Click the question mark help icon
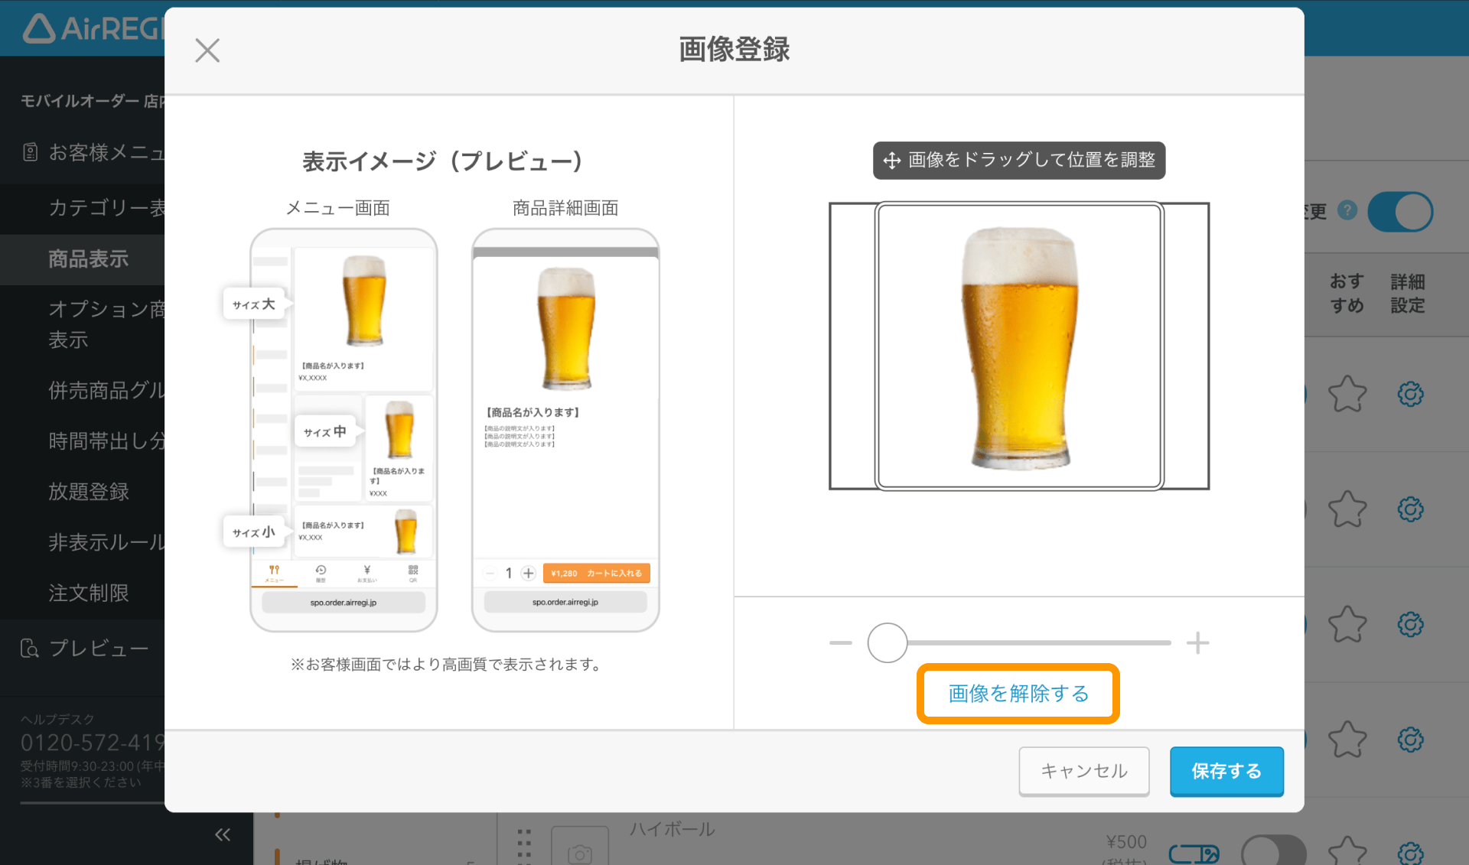 (1347, 210)
